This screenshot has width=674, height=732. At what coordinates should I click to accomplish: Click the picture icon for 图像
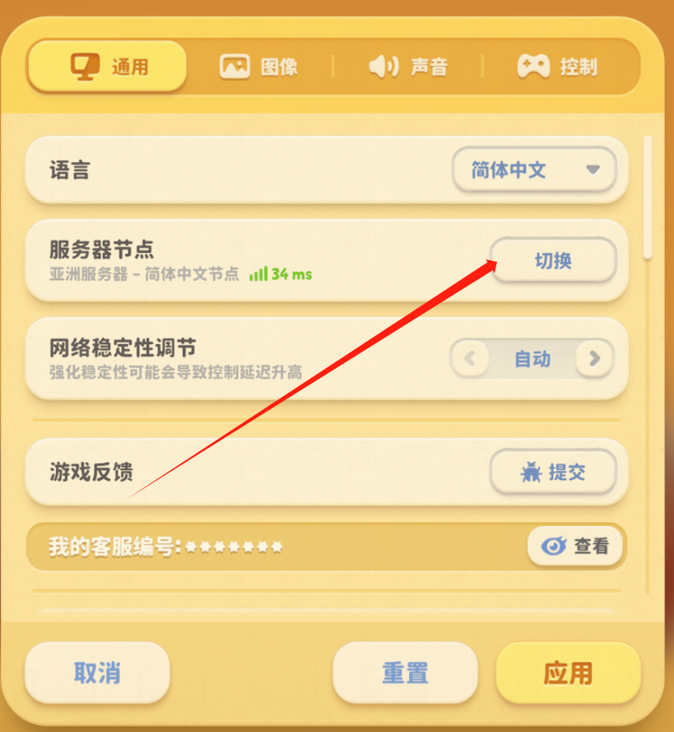pyautogui.click(x=235, y=67)
